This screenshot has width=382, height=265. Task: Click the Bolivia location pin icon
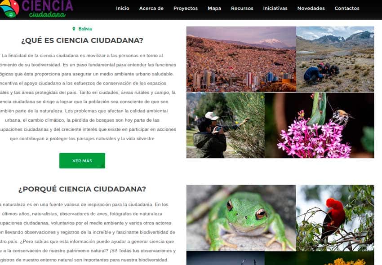point(74,29)
